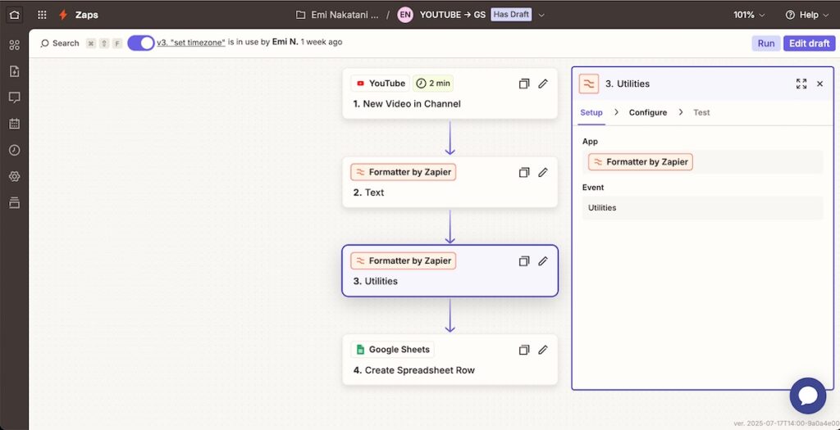Select the "4. Create Spreadsheet Row" step

413,370
